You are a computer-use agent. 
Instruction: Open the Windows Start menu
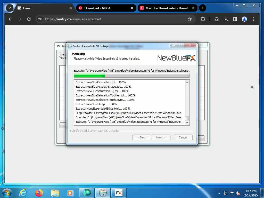(x=6, y=193)
